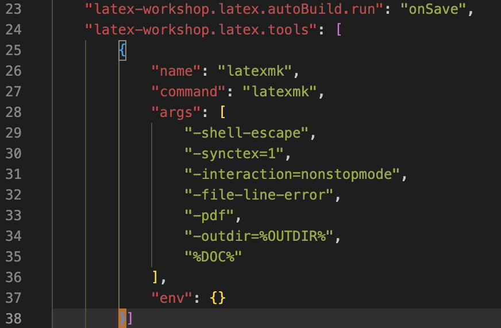Click the "command" key
Viewport: 501px width, 328px height.
tap(188, 92)
